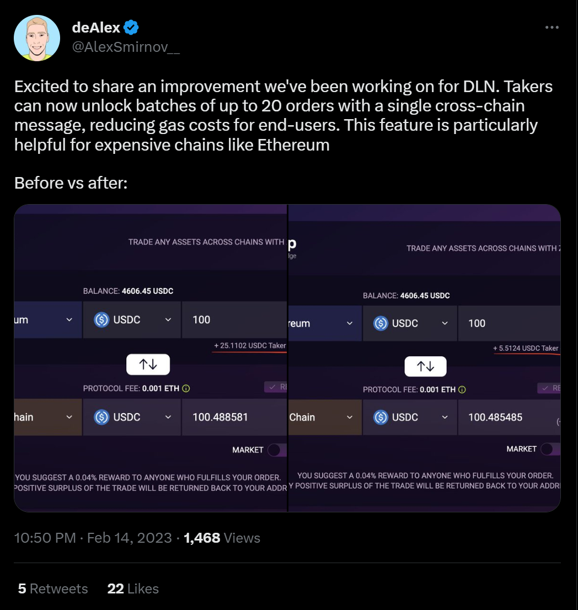Screen dimensions: 578x610
Task: Expand the top USDC token dropdown, right panel
Action: (445, 323)
